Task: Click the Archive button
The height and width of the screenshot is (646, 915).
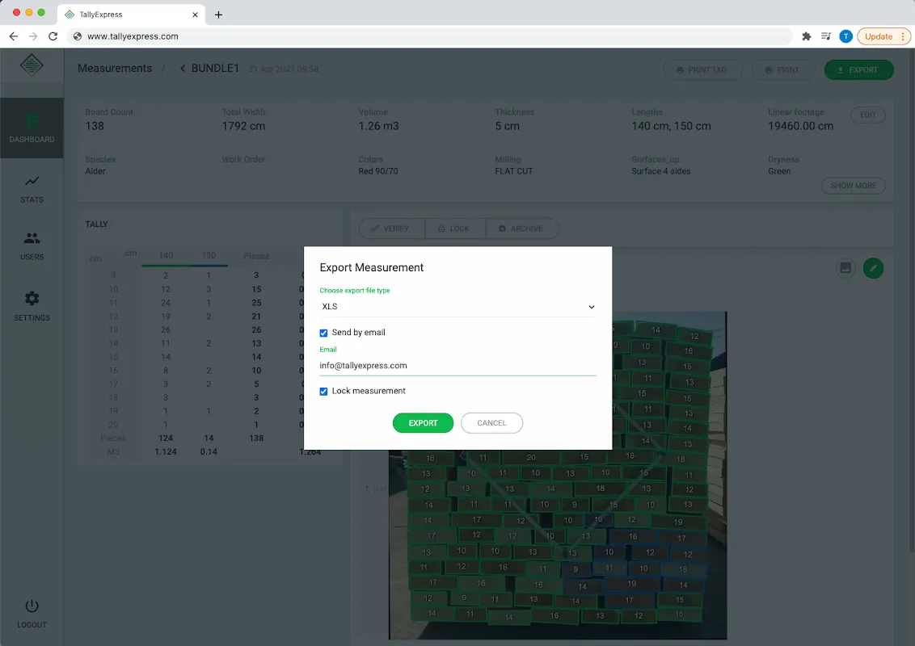Action: (x=521, y=229)
